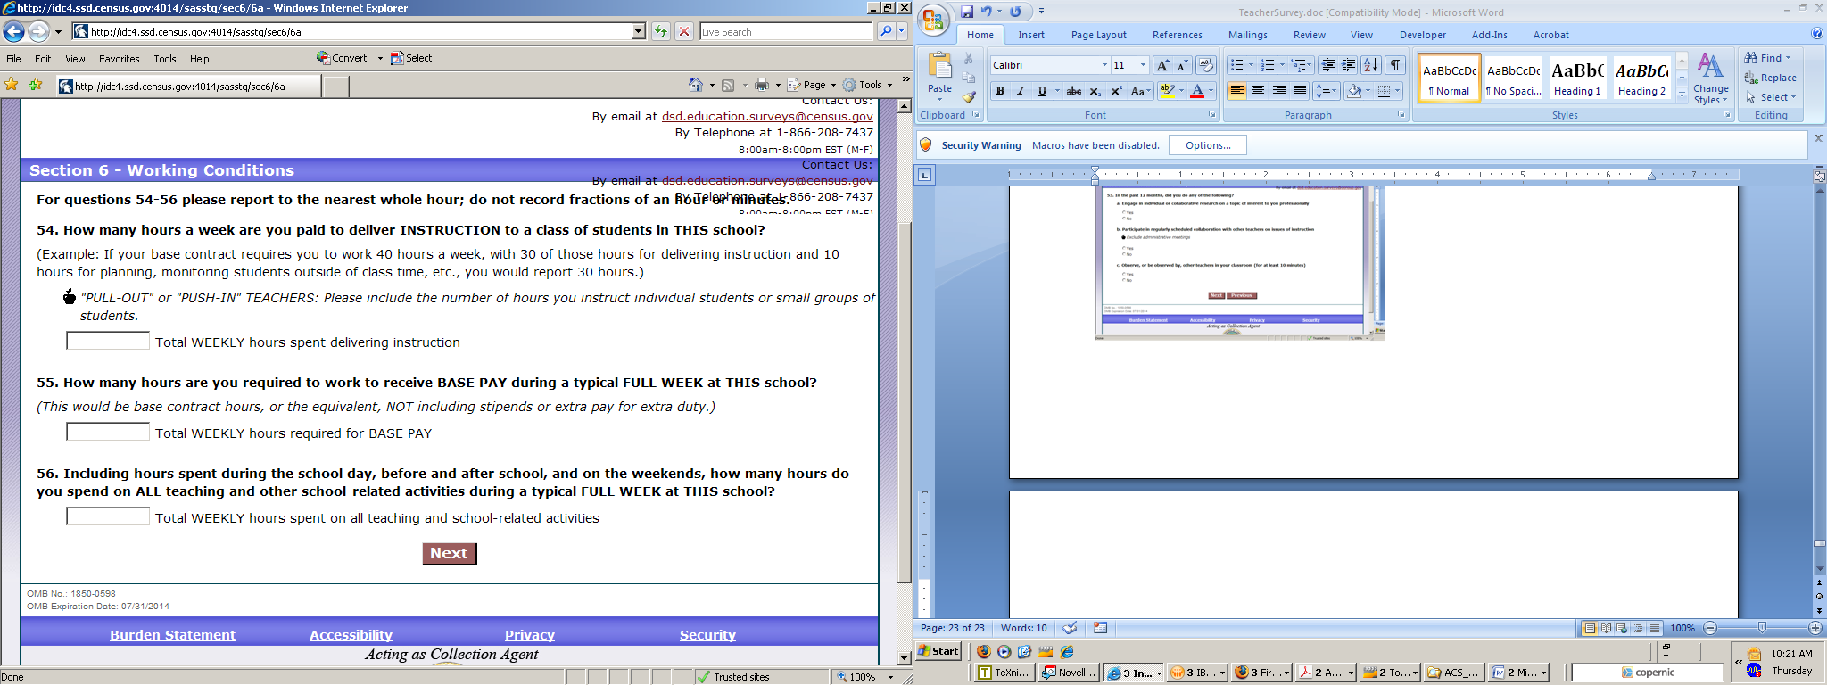1827x685 pixels.
Task: Click the Clear Formatting icon
Action: tap(1205, 65)
